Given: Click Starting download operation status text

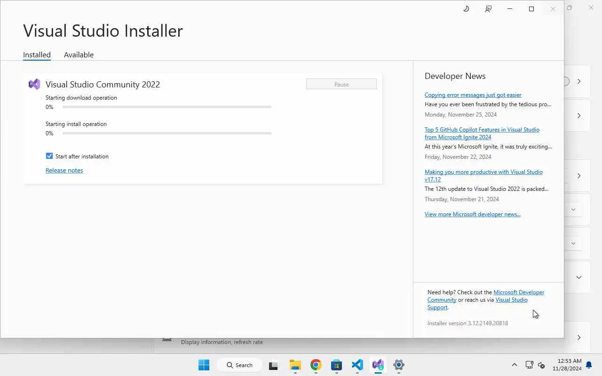Looking at the screenshot, I should tap(81, 98).
